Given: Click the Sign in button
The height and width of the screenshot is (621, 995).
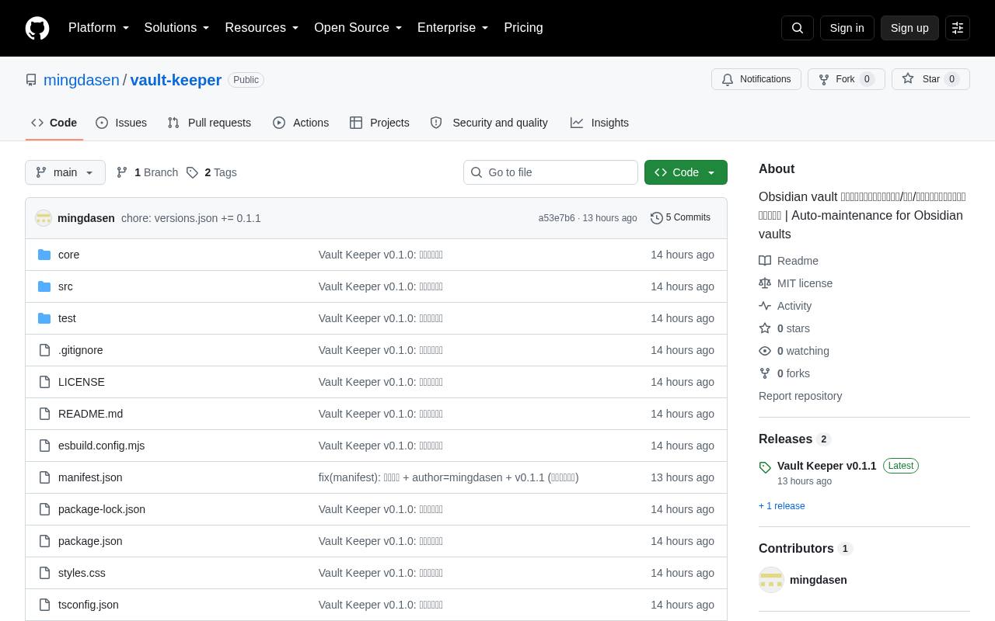Looking at the screenshot, I should click(847, 28).
